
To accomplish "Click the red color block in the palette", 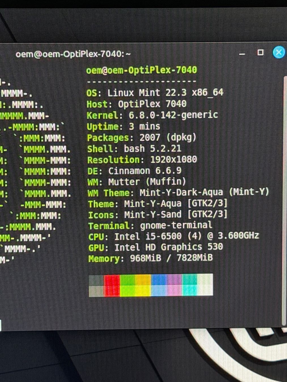I will [112, 286].
